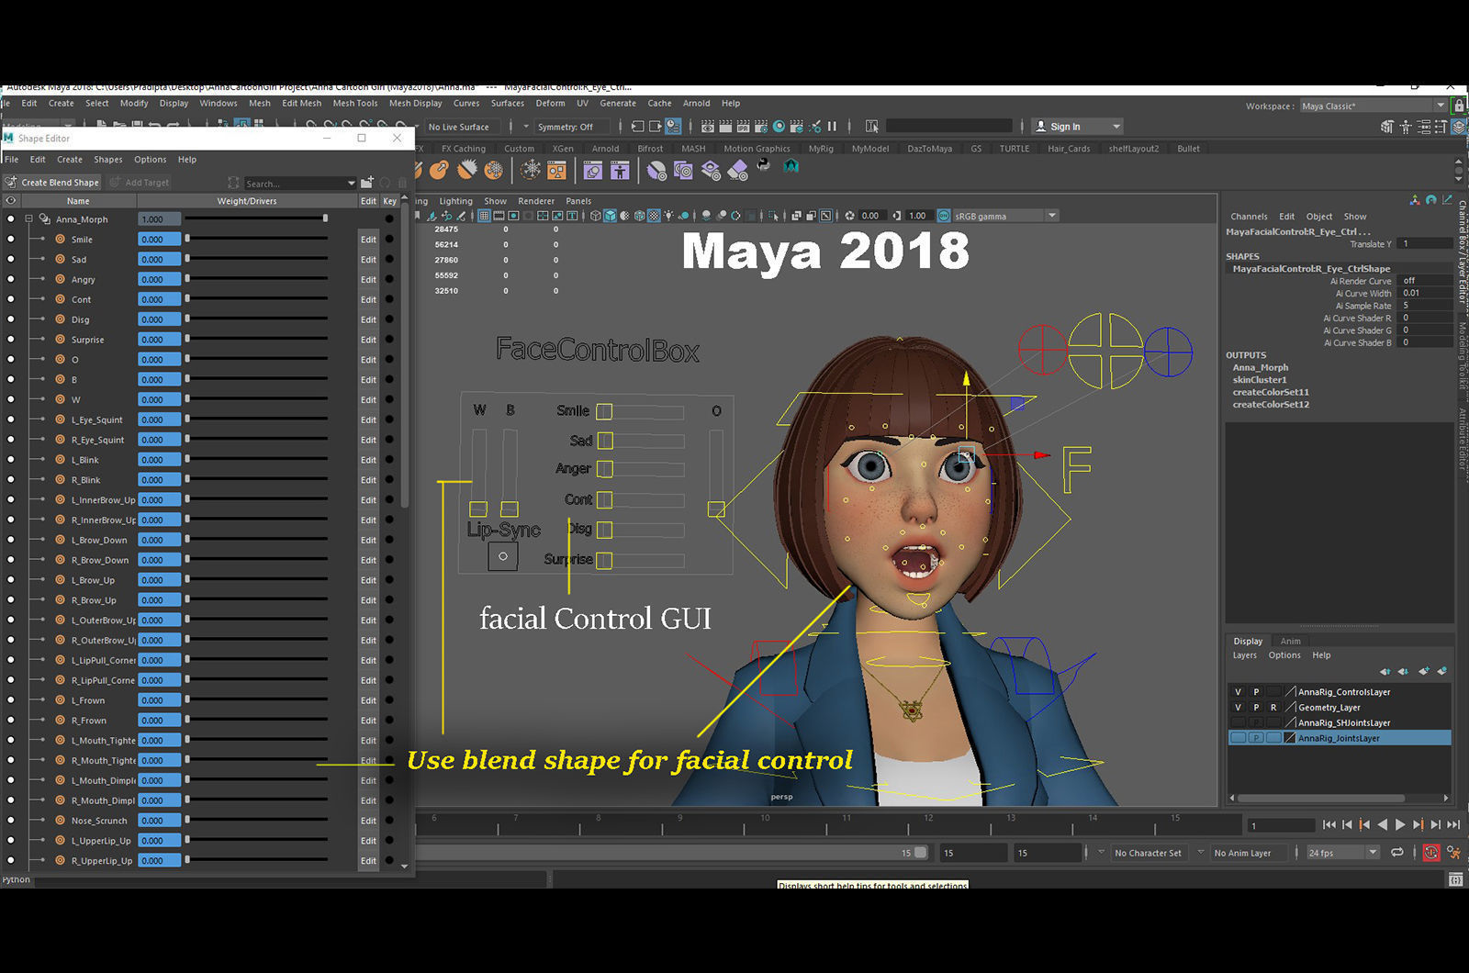Screen dimensions: 1469x973
Task: Click Shape Editor add group icon beside search
Action: (x=367, y=183)
